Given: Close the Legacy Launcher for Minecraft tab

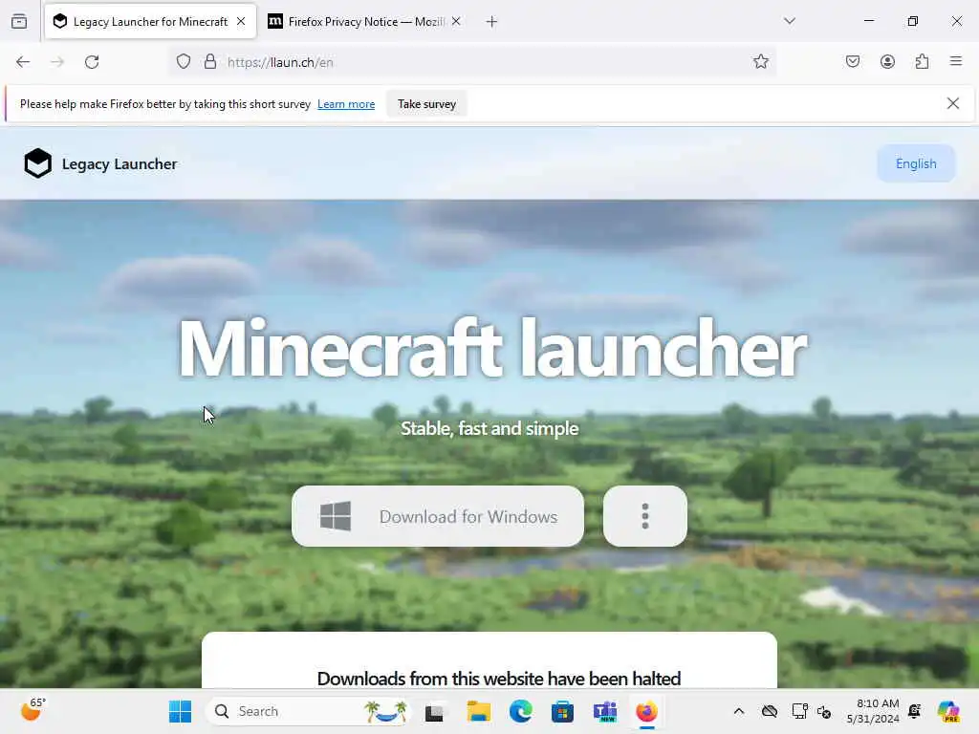Looking at the screenshot, I should point(241,21).
